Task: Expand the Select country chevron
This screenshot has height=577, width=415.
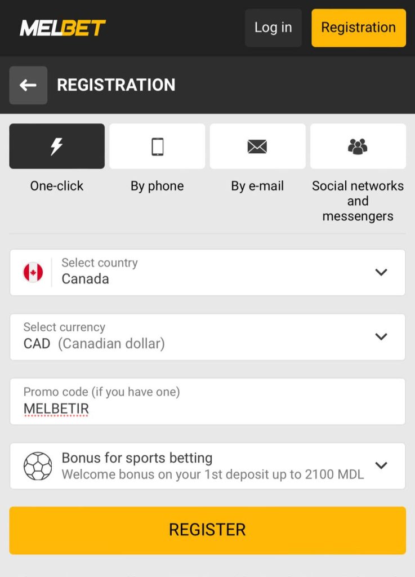Action: coord(381,273)
